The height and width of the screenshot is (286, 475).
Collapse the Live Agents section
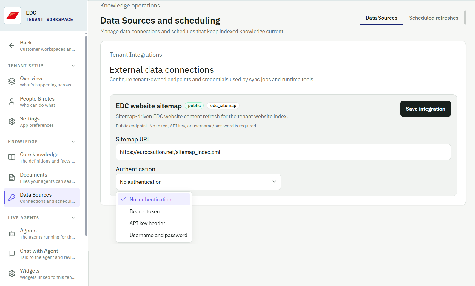(73, 218)
